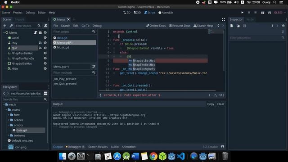The image size is (288, 162).
Task: Save resource icon in Inspector
Action: click(245, 26)
